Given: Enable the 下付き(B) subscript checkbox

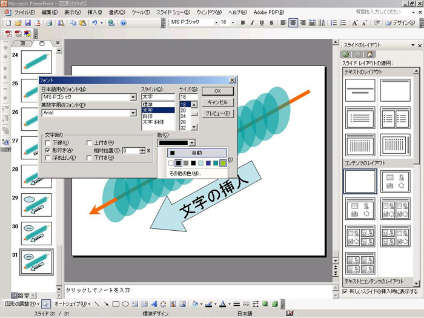Looking at the screenshot, I should click(x=89, y=157).
